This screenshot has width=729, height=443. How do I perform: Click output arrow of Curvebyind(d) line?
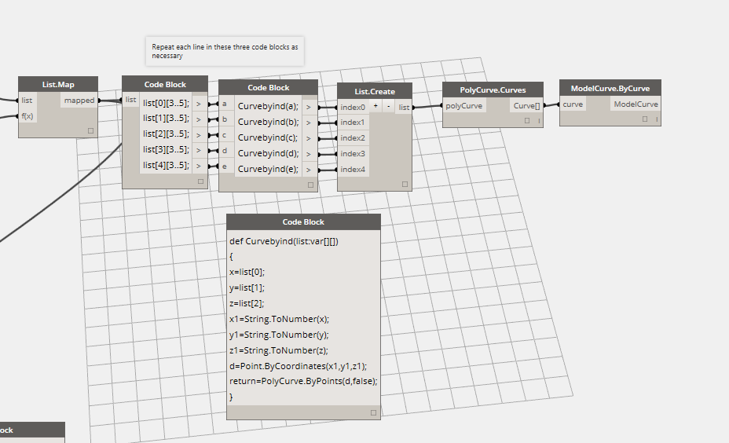tap(309, 154)
